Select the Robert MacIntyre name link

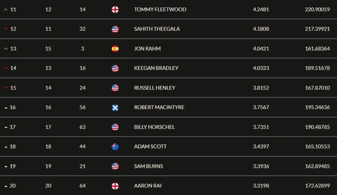point(159,107)
